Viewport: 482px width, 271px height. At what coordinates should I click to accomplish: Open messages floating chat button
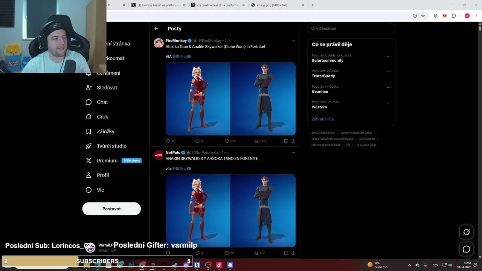click(466, 249)
